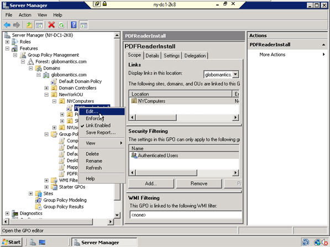Click the Diagnostics node icon
Image resolution: width=330 pixels, height=247 pixels.
click(14, 213)
